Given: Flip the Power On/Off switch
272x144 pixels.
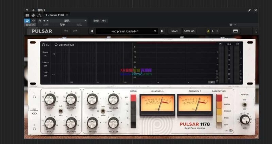Looking at the screenshot, I should (244, 104).
